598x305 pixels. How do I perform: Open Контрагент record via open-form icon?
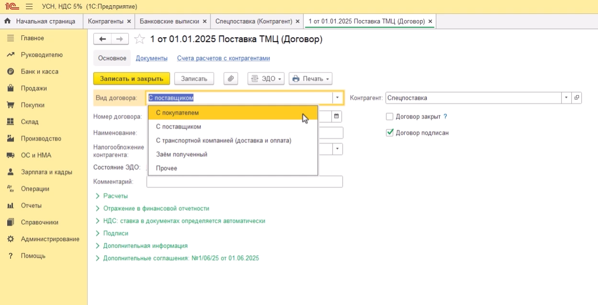click(576, 98)
